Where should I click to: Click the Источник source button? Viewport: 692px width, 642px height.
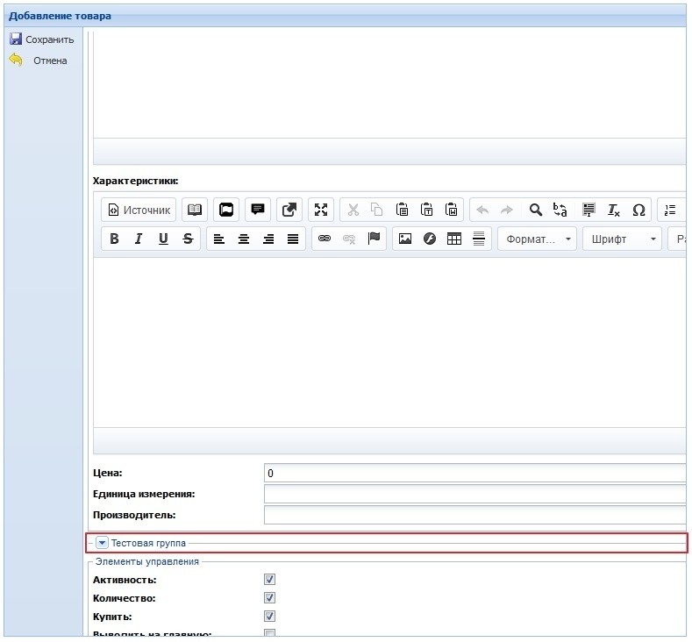(x=139, y=210)
